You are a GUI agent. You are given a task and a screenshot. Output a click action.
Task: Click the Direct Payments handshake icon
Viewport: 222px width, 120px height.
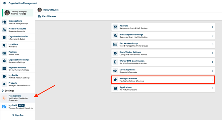point(115,71)
